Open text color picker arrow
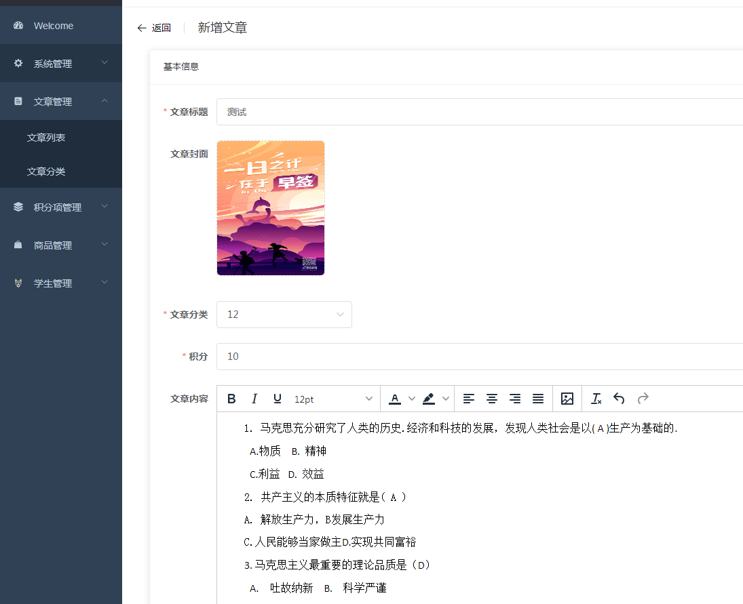 tap(412, 399)
